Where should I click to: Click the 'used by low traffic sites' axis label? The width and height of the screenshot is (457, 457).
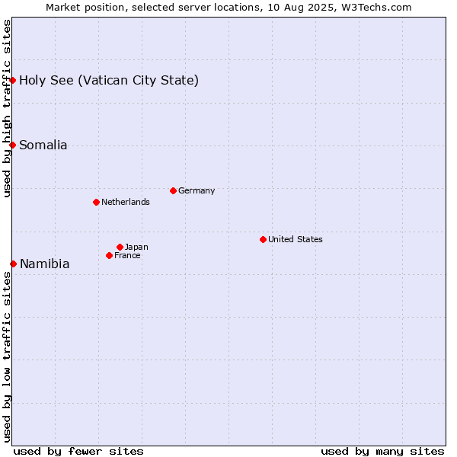tap(6, 357)
